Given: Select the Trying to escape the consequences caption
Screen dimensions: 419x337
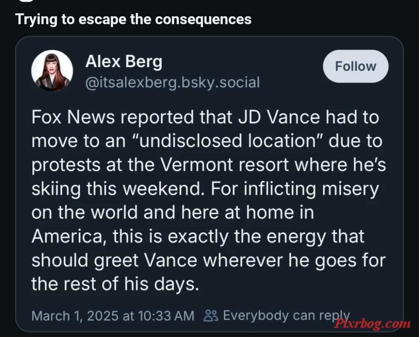Looking at the screenshot, I should [x=133, y=19].
